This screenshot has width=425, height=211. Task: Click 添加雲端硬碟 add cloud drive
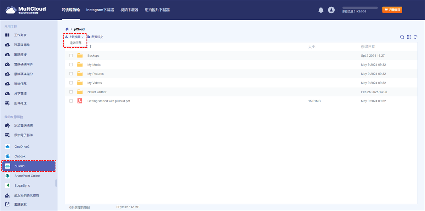tap(23, 125)
